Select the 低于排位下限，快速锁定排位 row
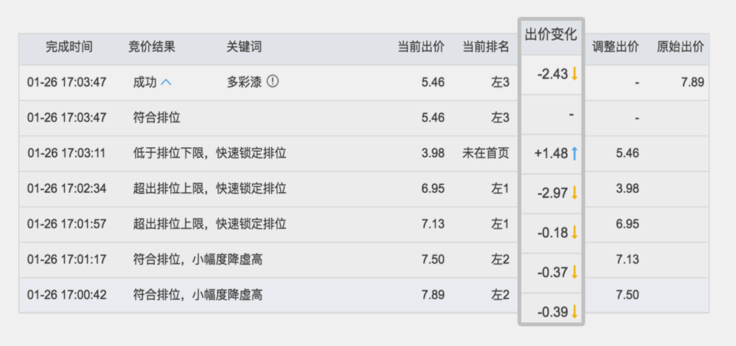Image resolution: width=736 pixels, height=346 pixels. (364, 153)
